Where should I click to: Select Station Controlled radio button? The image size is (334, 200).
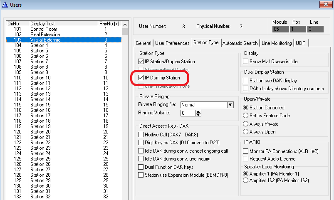click(245, 108)
